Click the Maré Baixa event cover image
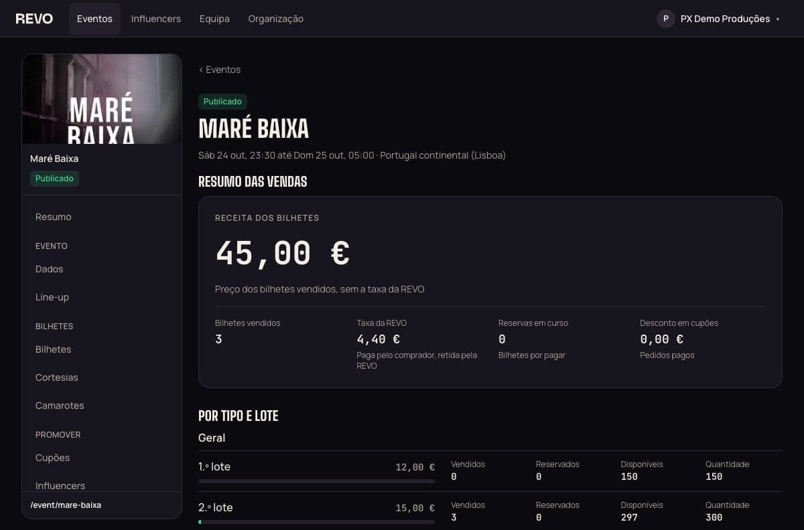This screenshot has width=804, height=530. pyautogui.click(x=102, y=99)
